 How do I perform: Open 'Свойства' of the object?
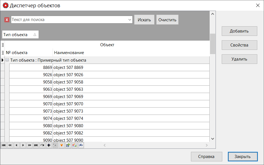[239, 45]
